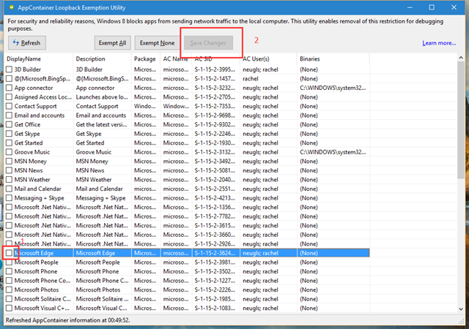This screenshot has width=469, height=329.
Task: Click the status bar refreshed message
Action: coord(68,320)
